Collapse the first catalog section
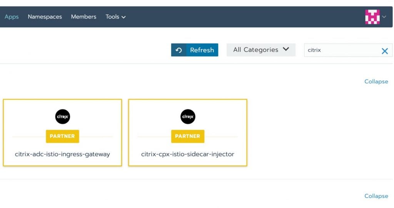Image resolution: width=394 pixels, height=208 pixels. coord(376,82)
